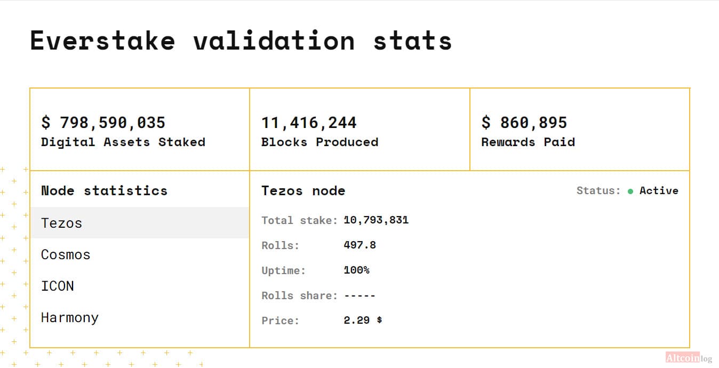Screen dimensions: 719x368
Task: Click the green Active status dot
Action: pos(630,191)
